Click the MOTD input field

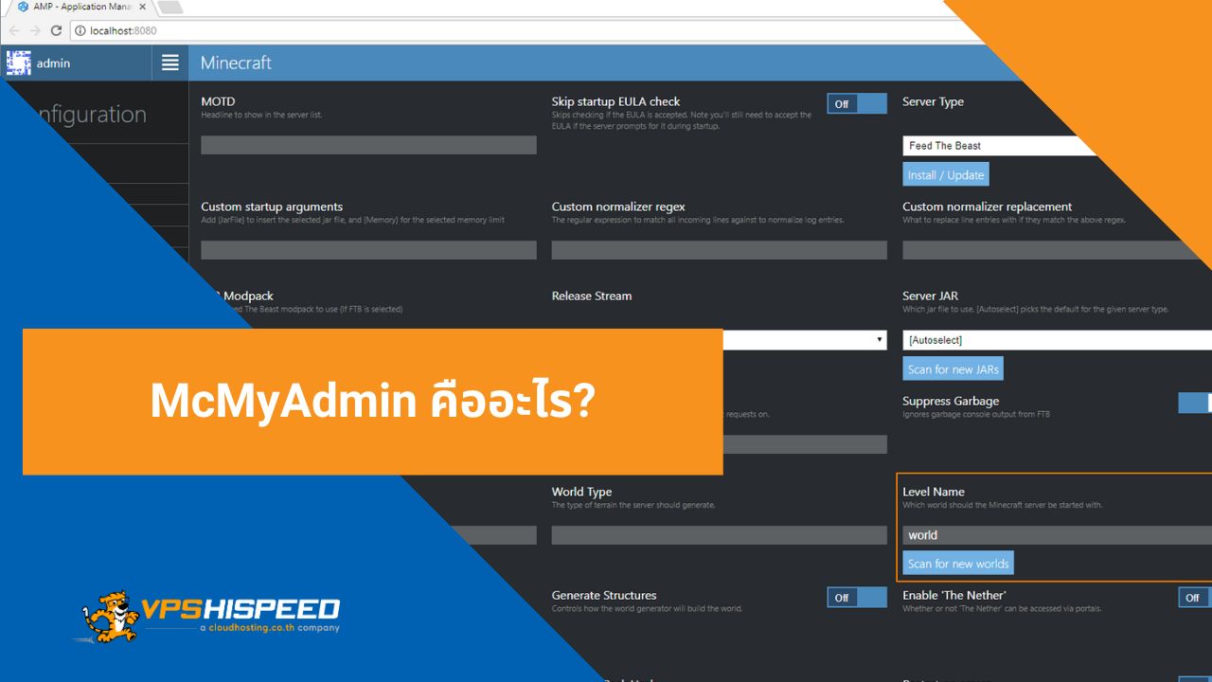tap(368, 145)
